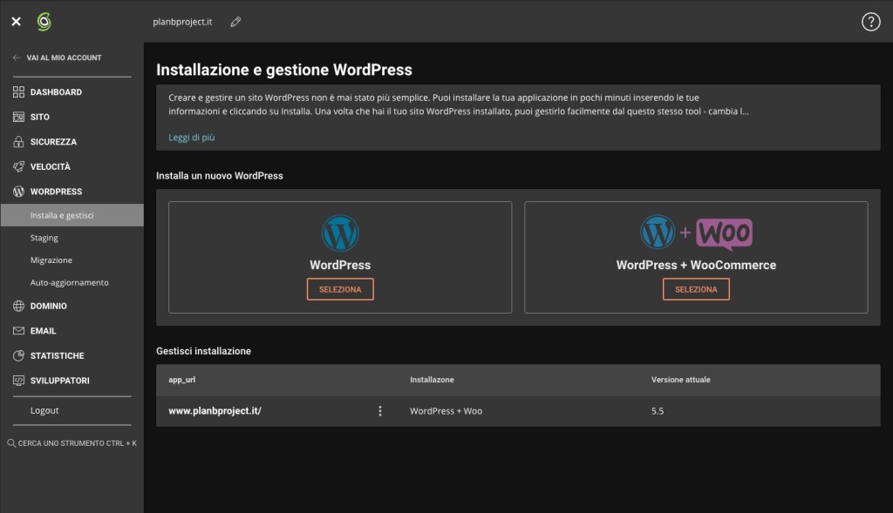Click the Email envelope icon
The height and width of the screenshot is (513, 893).
[x=19, y=331]
